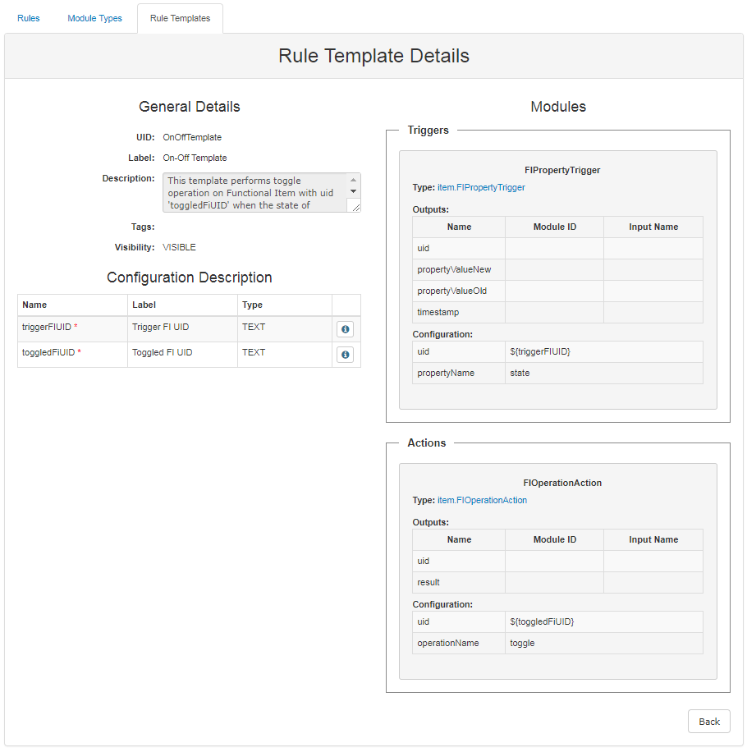Switch to the Module Types tab
747x752 pixels.
tap(94, 17)
